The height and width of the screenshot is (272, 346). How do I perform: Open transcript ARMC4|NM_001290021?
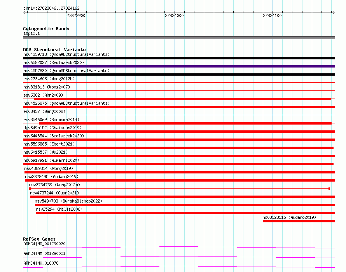pos(44,253)
